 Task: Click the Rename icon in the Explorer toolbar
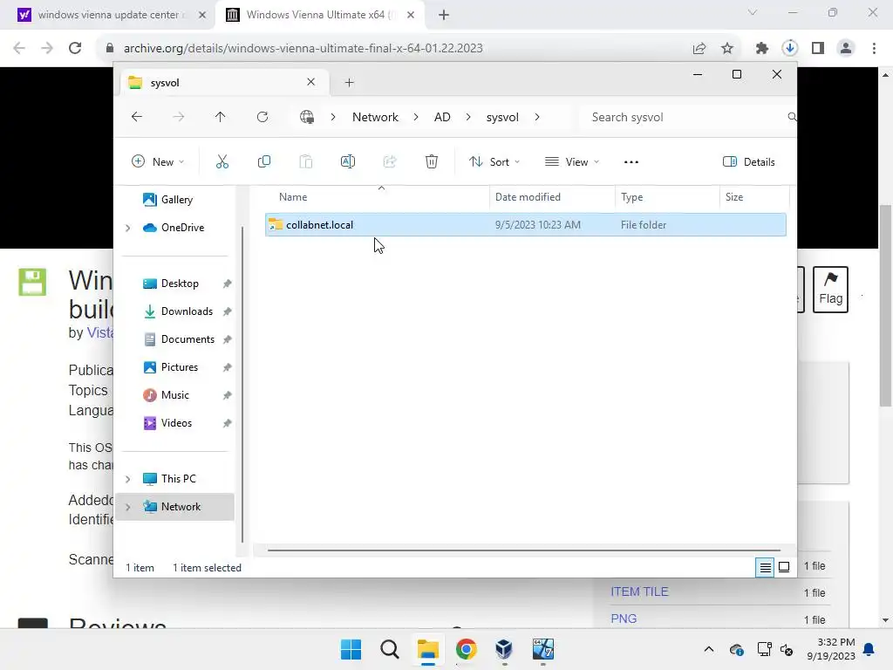tap(347, 161)
